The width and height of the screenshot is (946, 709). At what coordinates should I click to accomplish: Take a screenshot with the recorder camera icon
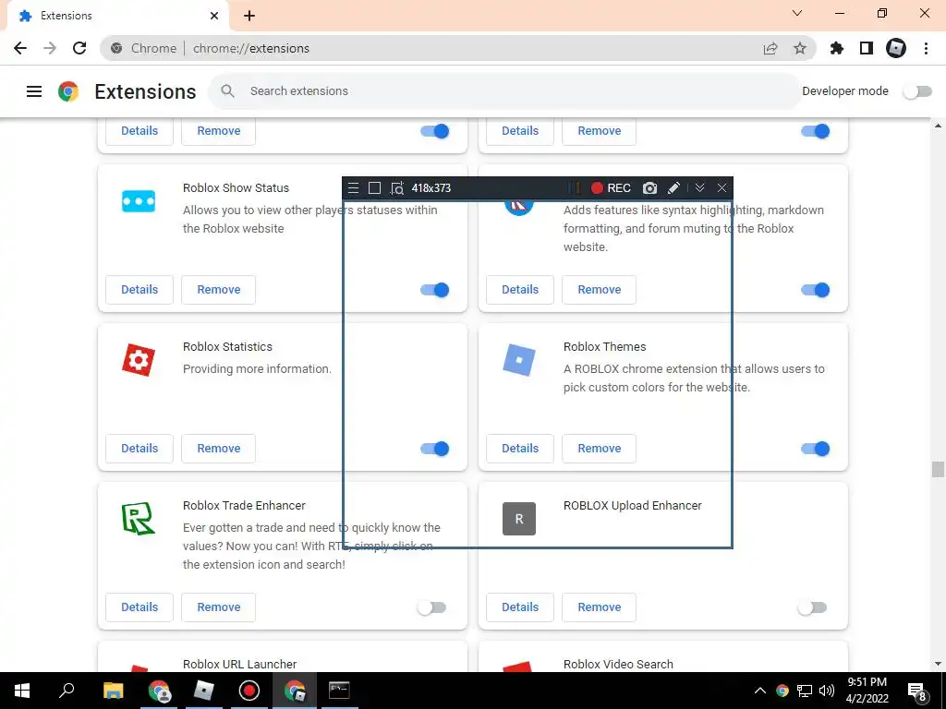(x=649, y=188)
